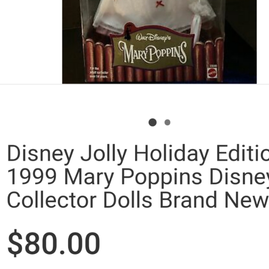Tap the active first image carousel dot

coord(153,122)
